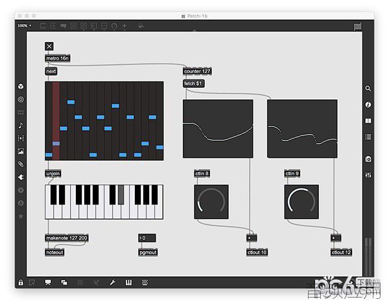Add a slider object from toolbar
389x306 pixels.
pos(104,25)
